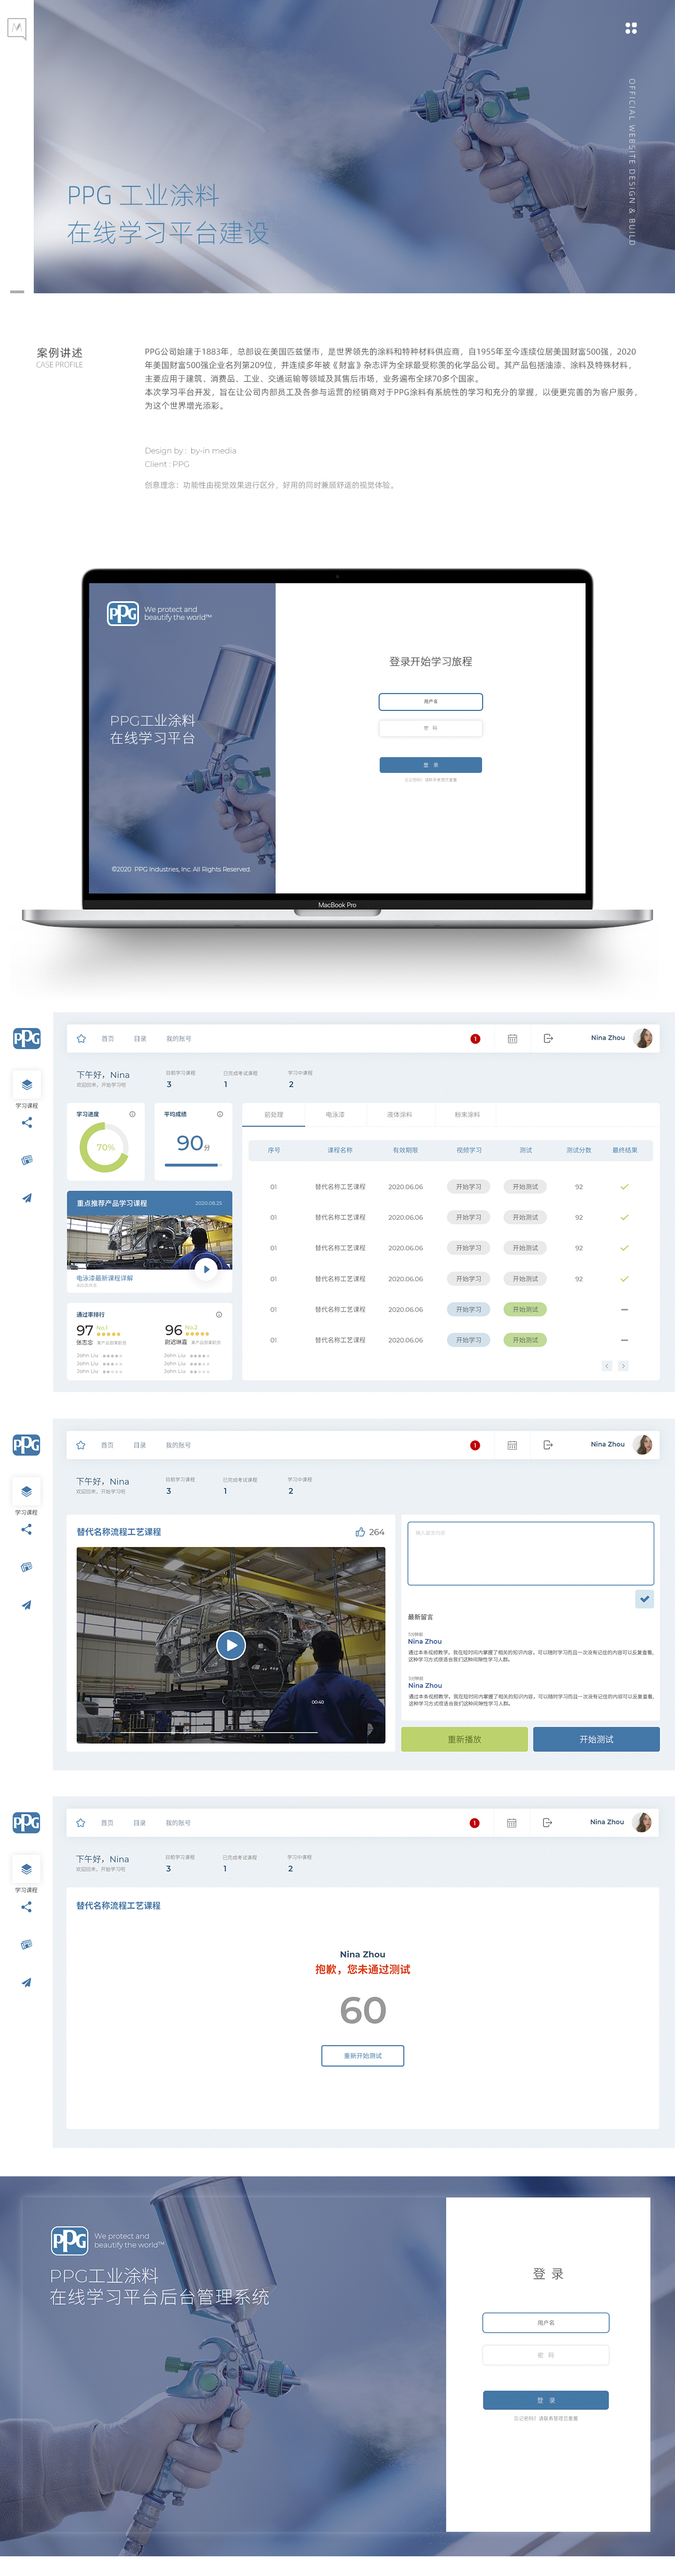Open the four-dot grid menu on the hero banner
The height and width of the screenshot is (2576, 675).
click(630, 28)
